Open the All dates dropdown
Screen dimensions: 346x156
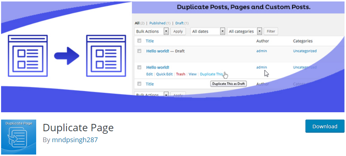point(208,31)
